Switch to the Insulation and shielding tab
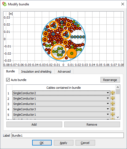The image size is (127, 149). pos(36,72)
